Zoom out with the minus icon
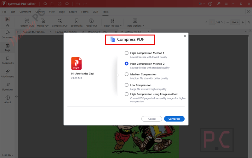Viewport: 252px width, 158px height. 227,22
